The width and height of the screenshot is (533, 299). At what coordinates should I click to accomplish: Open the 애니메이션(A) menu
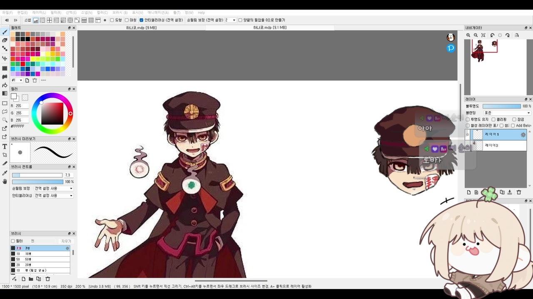coord(158,13)
